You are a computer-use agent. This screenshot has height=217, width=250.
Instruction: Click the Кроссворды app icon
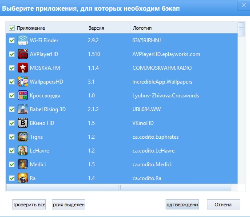click(x=23, y=95)
